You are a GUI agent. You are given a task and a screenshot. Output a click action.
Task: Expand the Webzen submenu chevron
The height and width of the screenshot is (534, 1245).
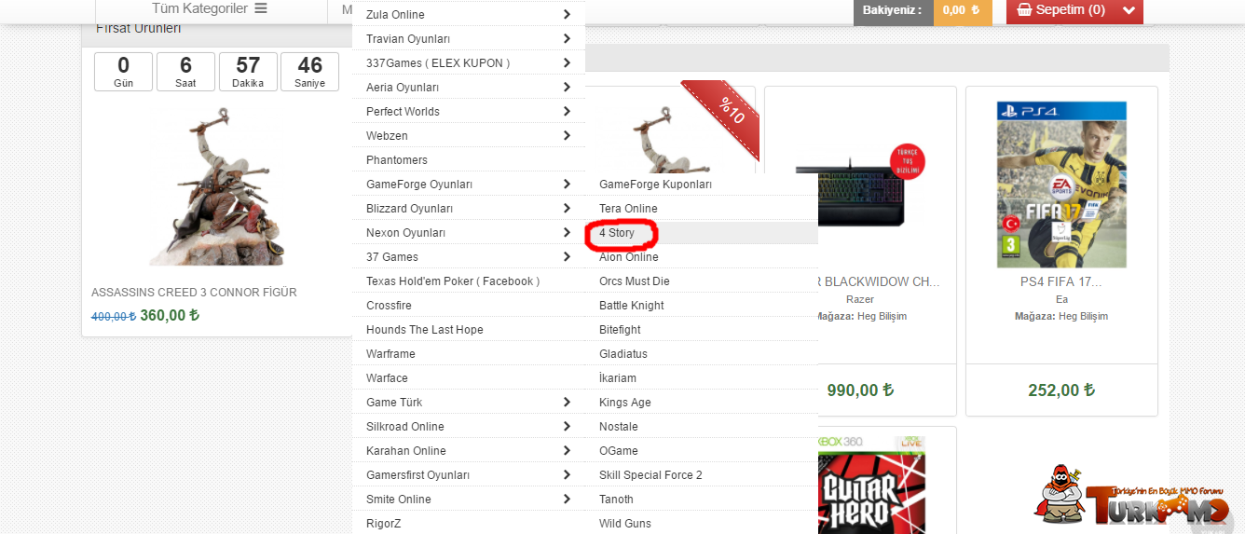click(568, 135)
